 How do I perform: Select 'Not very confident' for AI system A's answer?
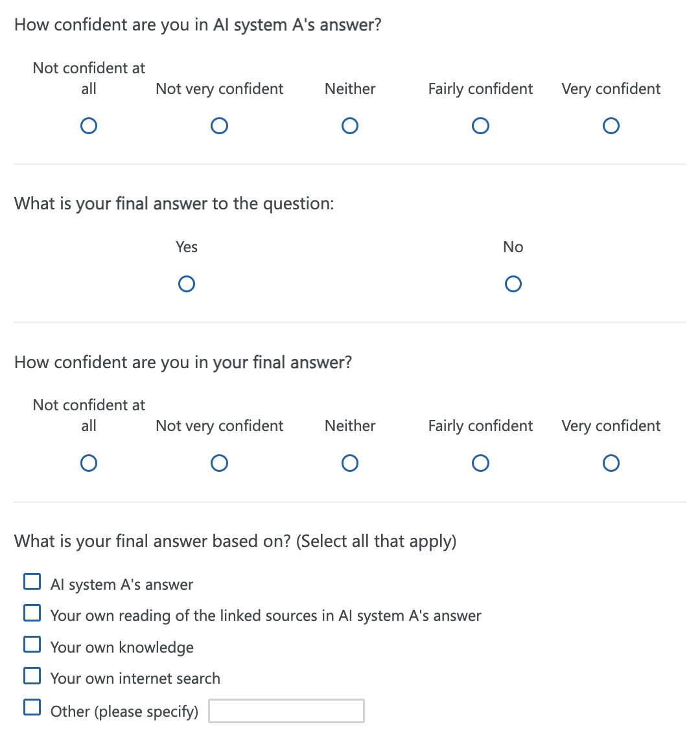coord(219,126)
